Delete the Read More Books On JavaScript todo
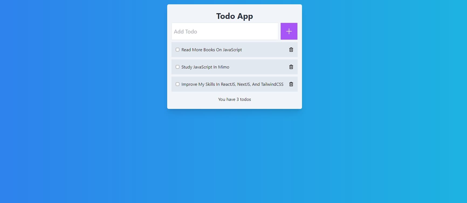 (x=291, y=50)
